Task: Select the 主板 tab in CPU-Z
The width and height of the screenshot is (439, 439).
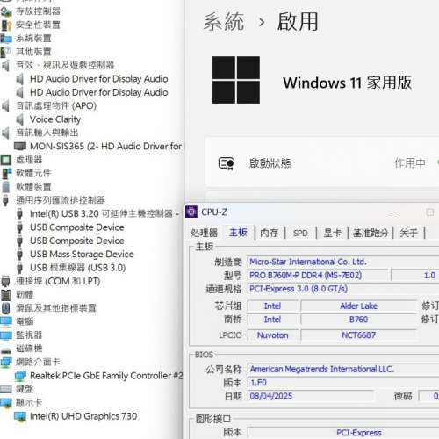Action: [238, 233]
